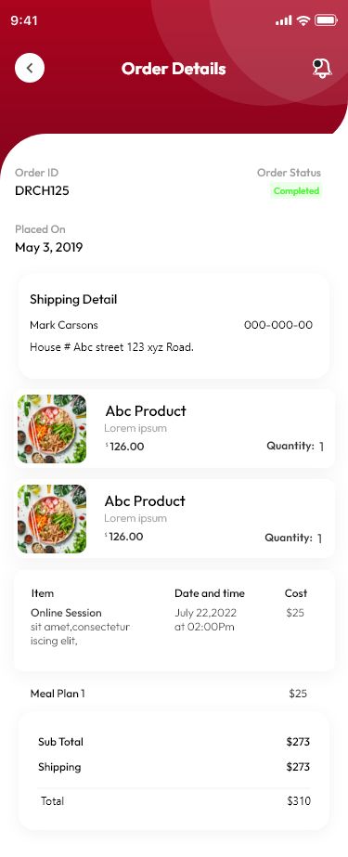Tap the Total amount $310
This screenshot has height=857, width=348.
[x=298, y=801]
